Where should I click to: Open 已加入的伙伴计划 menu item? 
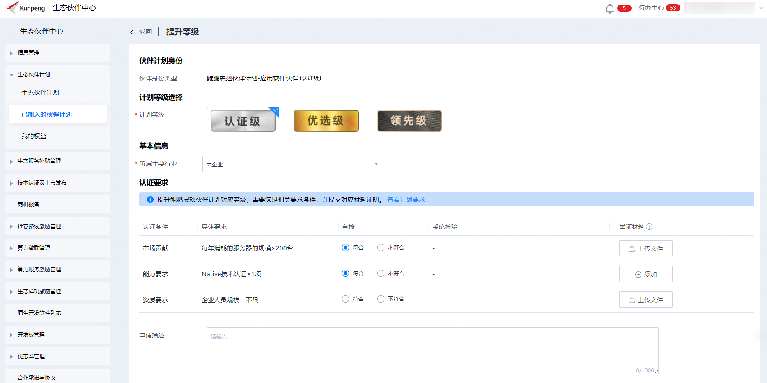coord(58,114)
